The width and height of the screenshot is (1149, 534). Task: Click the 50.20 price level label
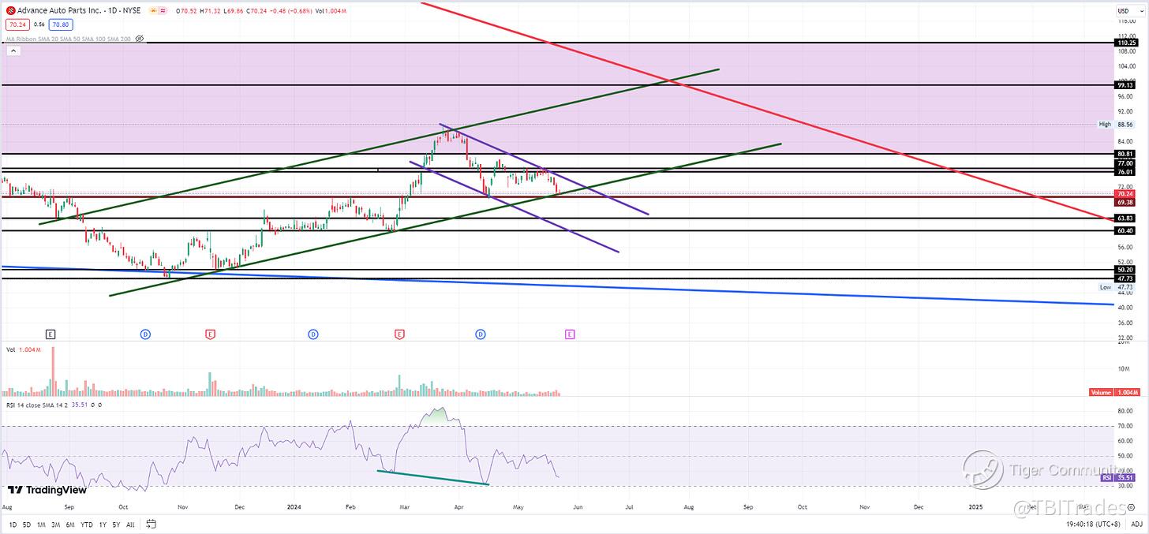coord(1125,270)
